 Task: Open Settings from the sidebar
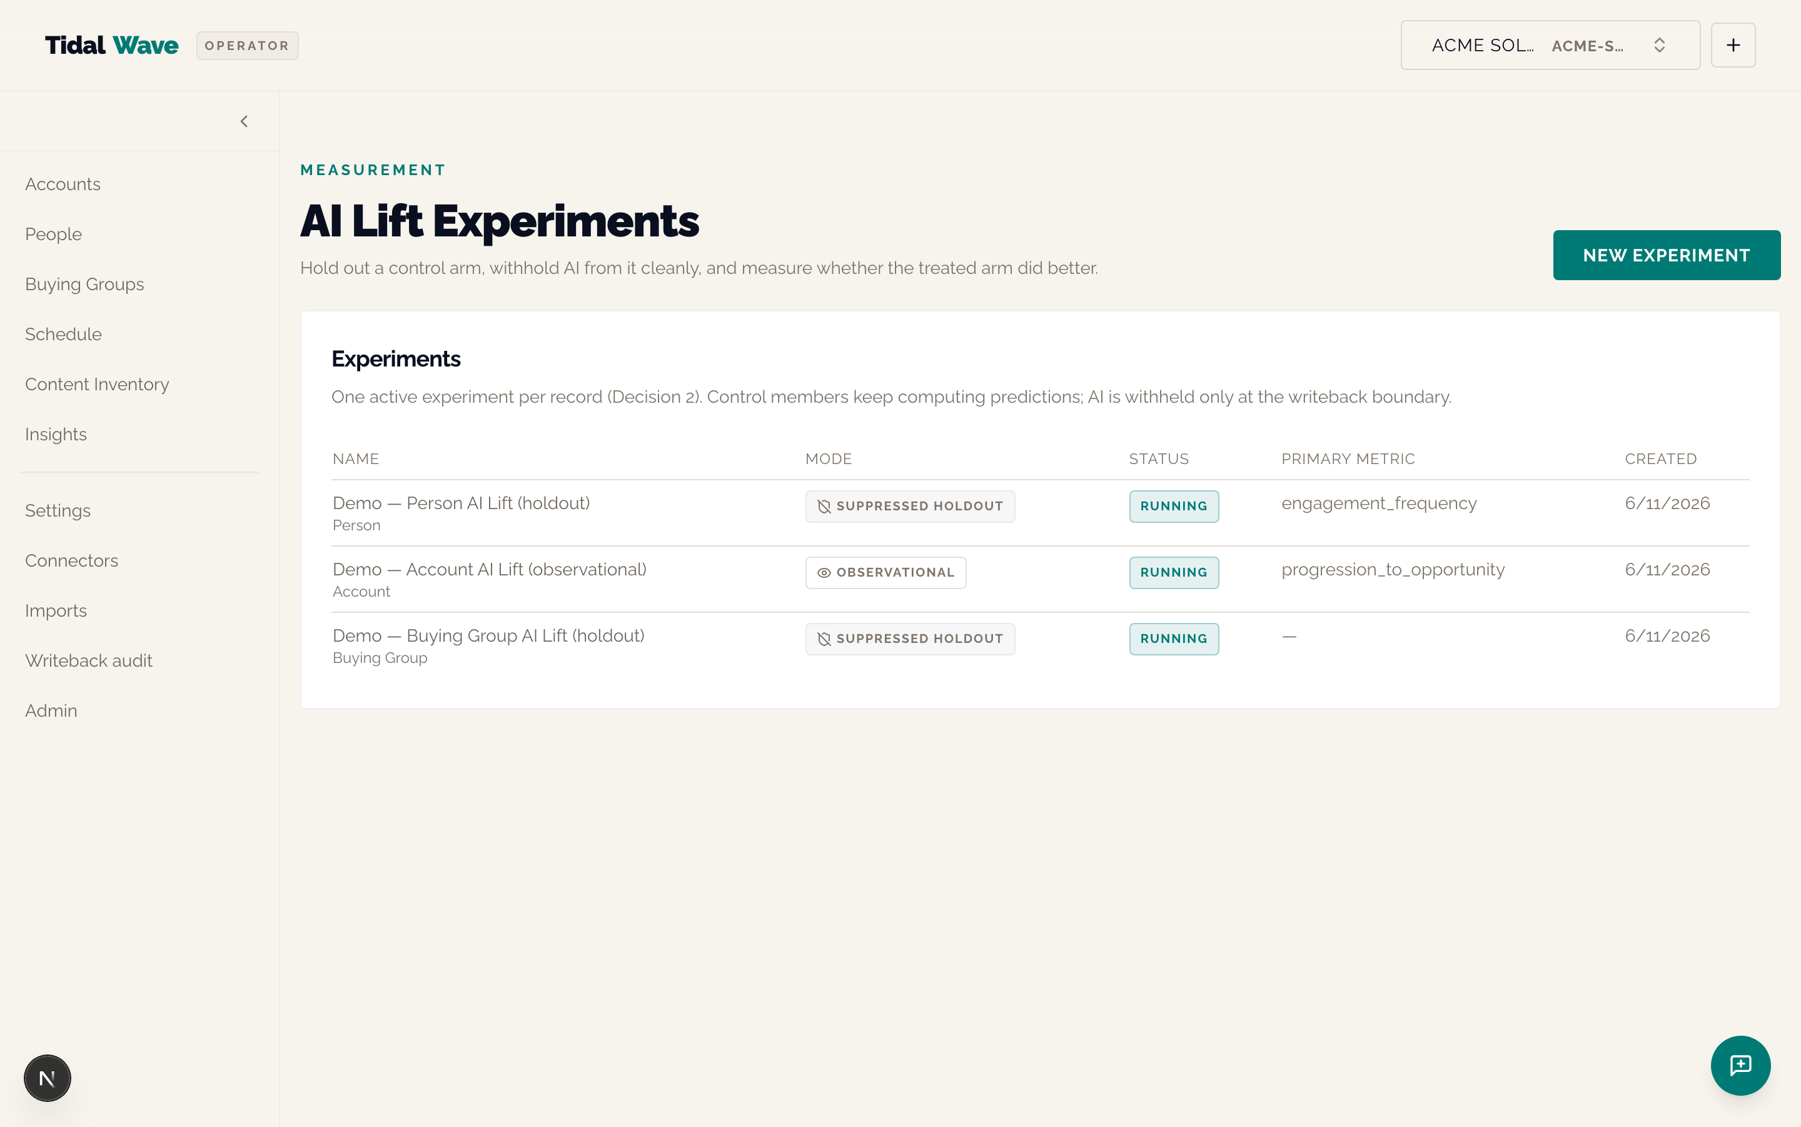click(x=58, y=510)
